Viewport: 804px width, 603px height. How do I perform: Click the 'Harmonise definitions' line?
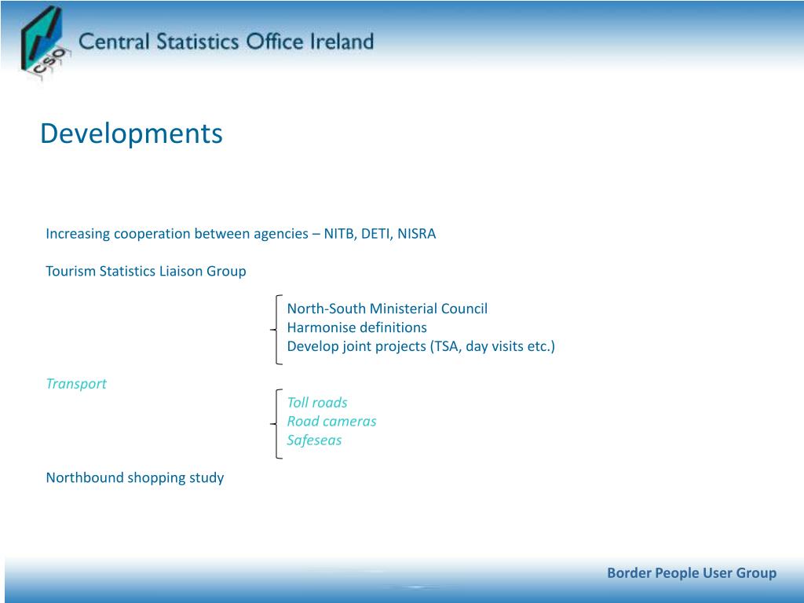click(356, 327)
